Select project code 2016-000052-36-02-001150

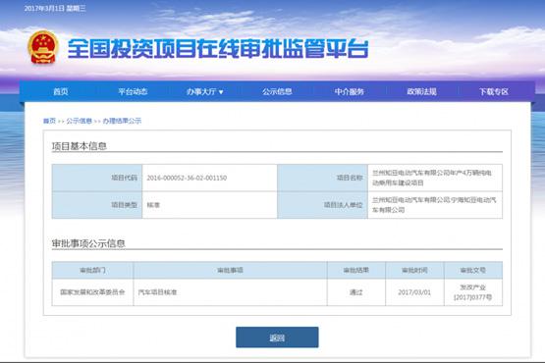(187, 178)
